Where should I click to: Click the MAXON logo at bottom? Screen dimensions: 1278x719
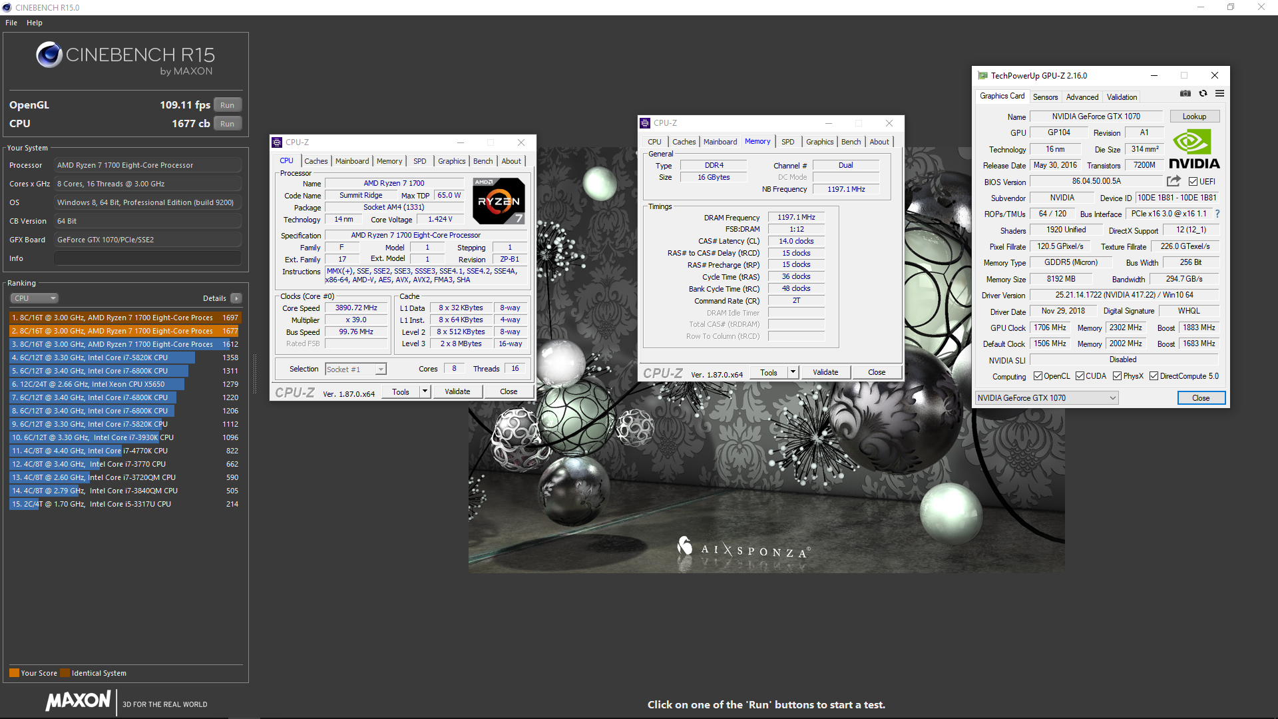[x=79, y=700]
